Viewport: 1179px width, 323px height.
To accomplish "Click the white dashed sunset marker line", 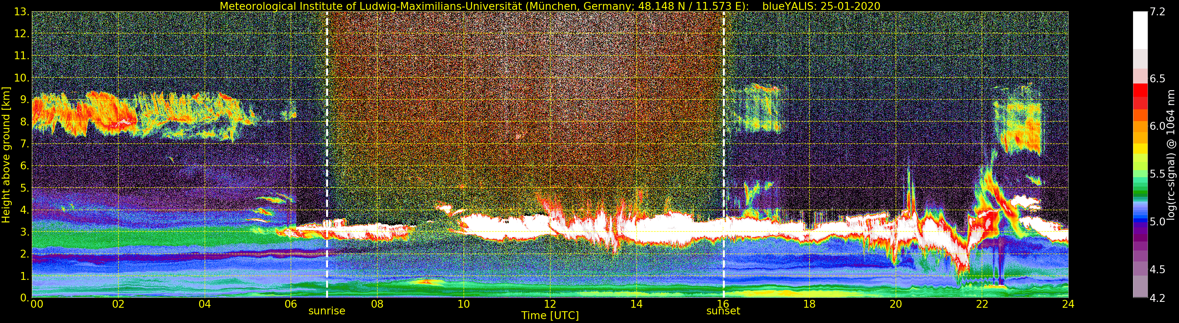I will click(724, 154).
